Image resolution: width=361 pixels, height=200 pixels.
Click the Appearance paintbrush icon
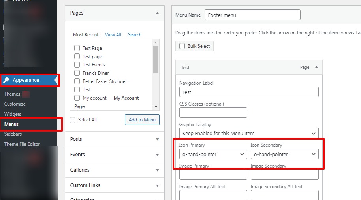tap(7, 80)
